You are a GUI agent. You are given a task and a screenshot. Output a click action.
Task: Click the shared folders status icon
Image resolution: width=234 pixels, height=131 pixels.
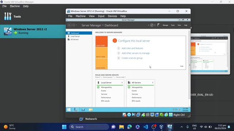click(148, 115)
